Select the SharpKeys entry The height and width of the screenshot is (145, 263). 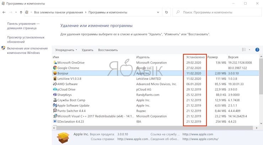point(64,95)
